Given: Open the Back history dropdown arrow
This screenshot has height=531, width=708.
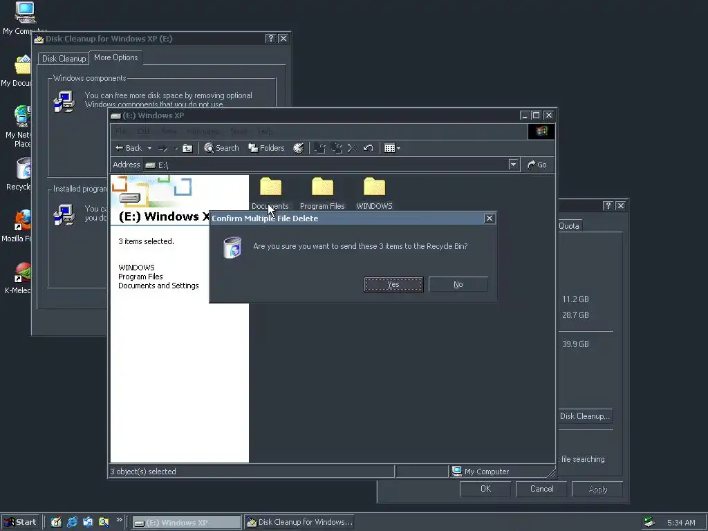Looking at the screenshot, I should 149,148.
